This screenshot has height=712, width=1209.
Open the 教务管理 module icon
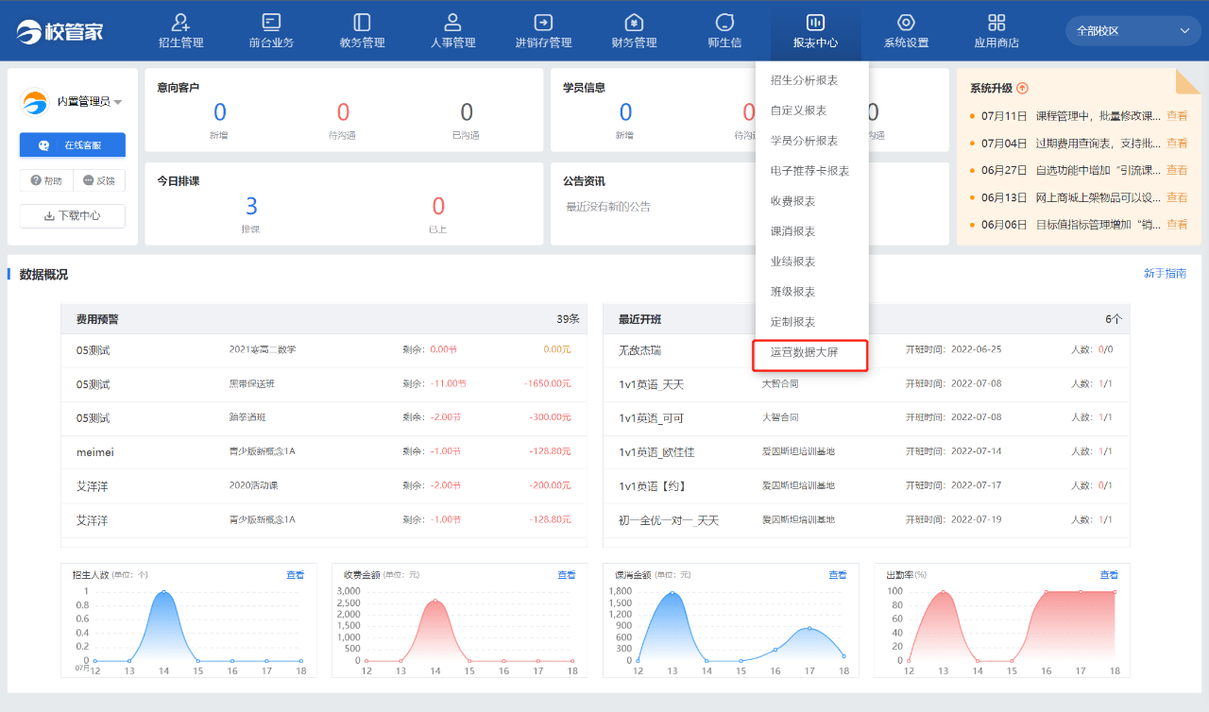pos(362,23)
